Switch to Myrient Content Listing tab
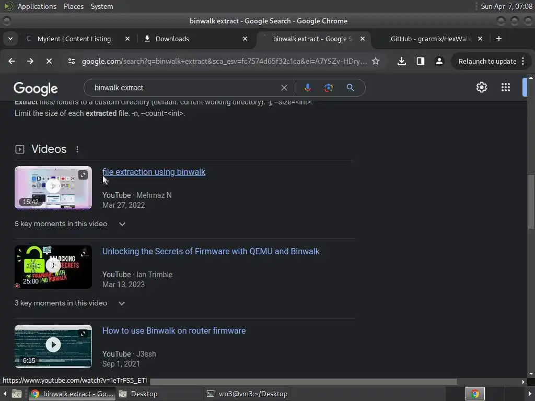 point(74,39)
